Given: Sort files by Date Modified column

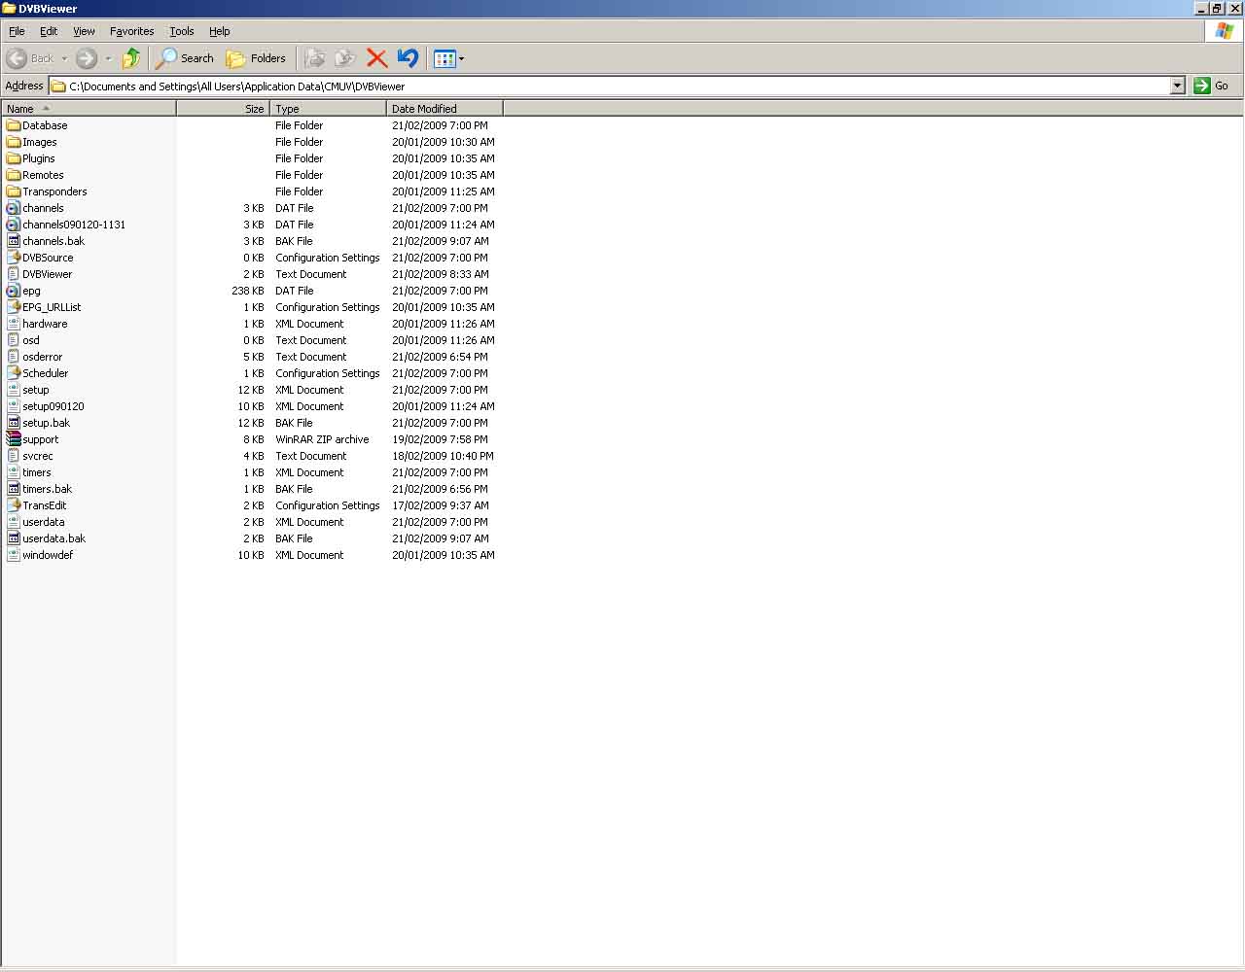Looking at the screenshot, I should [x=445, y=109].
